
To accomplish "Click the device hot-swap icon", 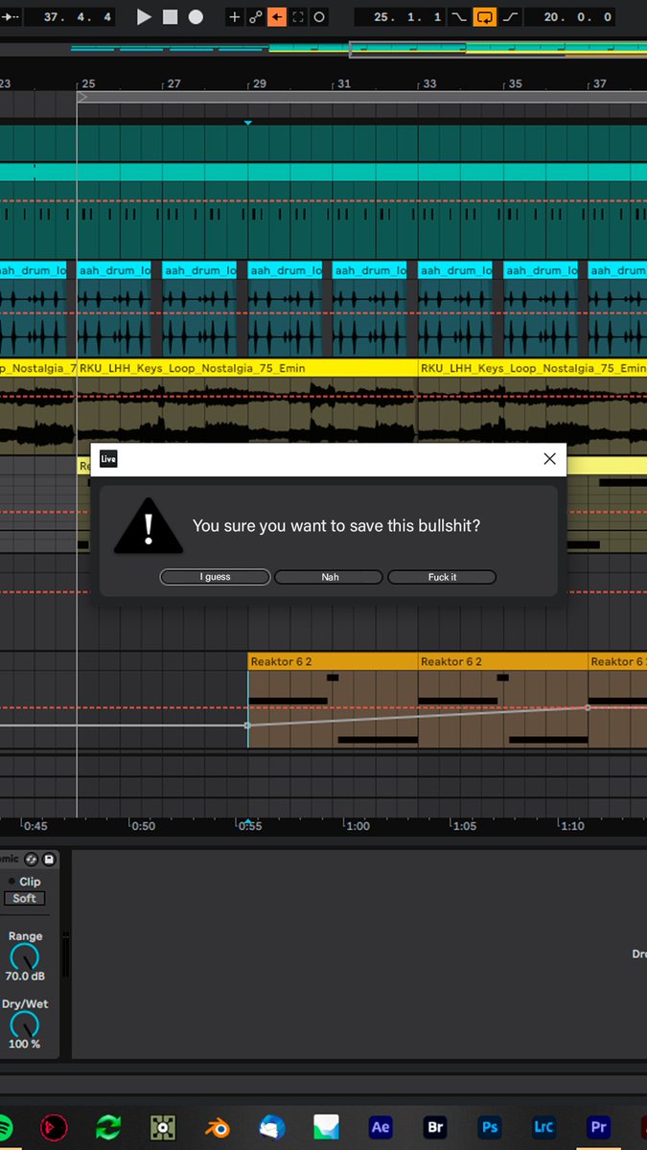I will pos(31,860).
